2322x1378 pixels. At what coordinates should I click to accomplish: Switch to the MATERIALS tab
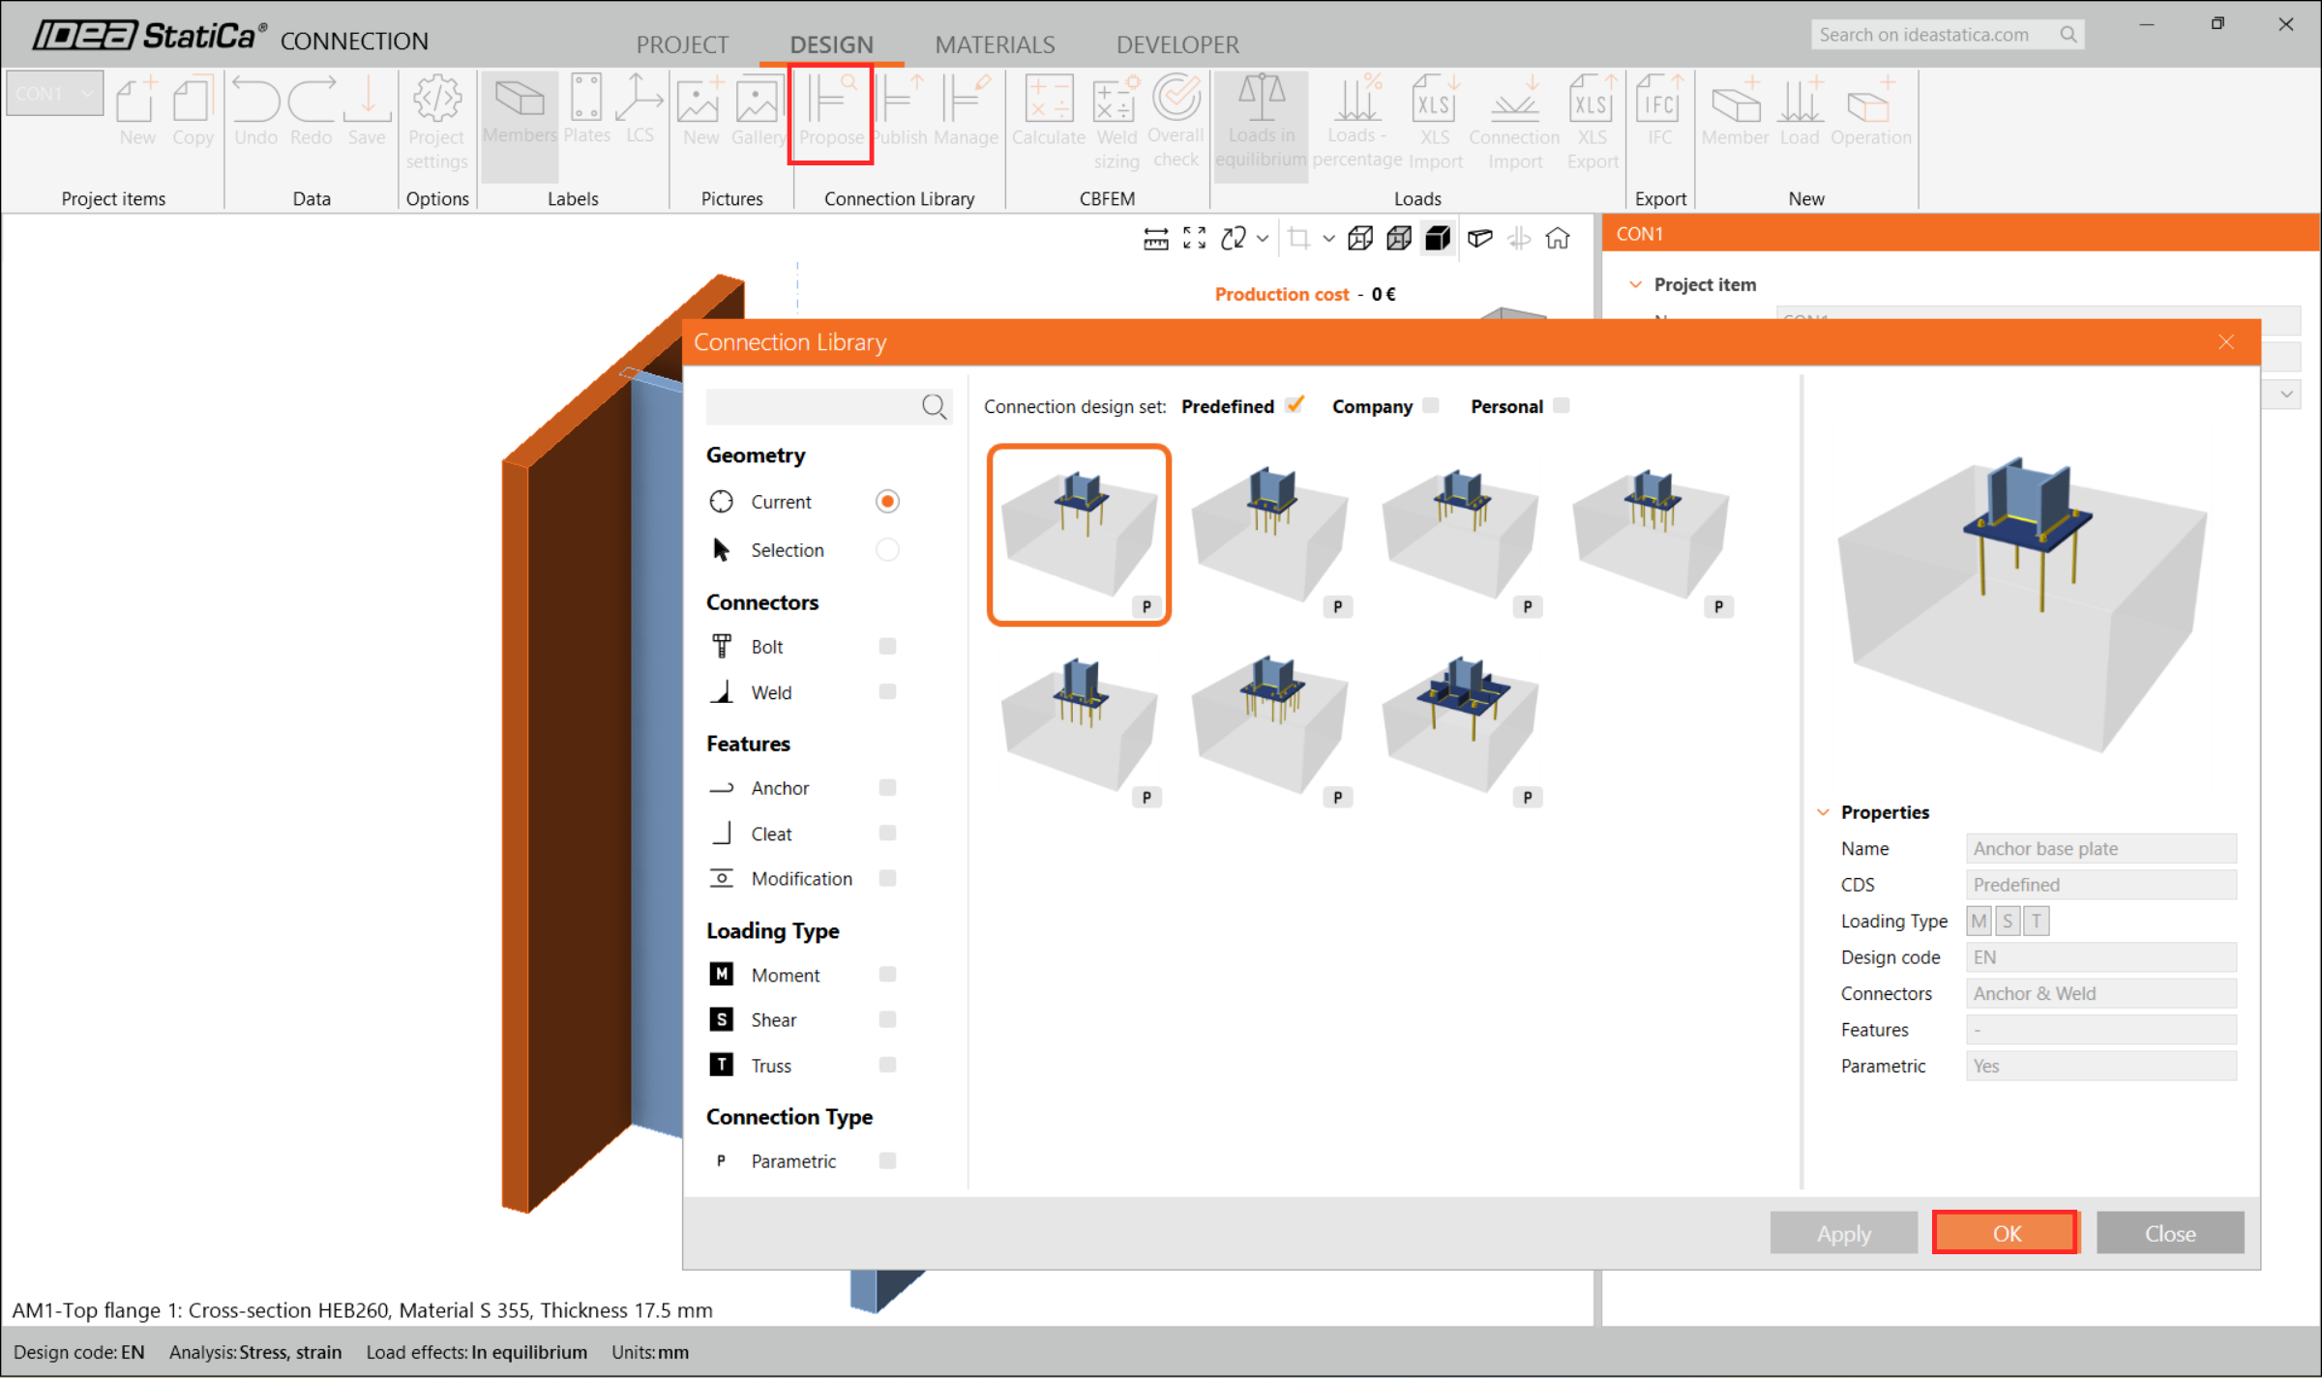coord(994,44)
